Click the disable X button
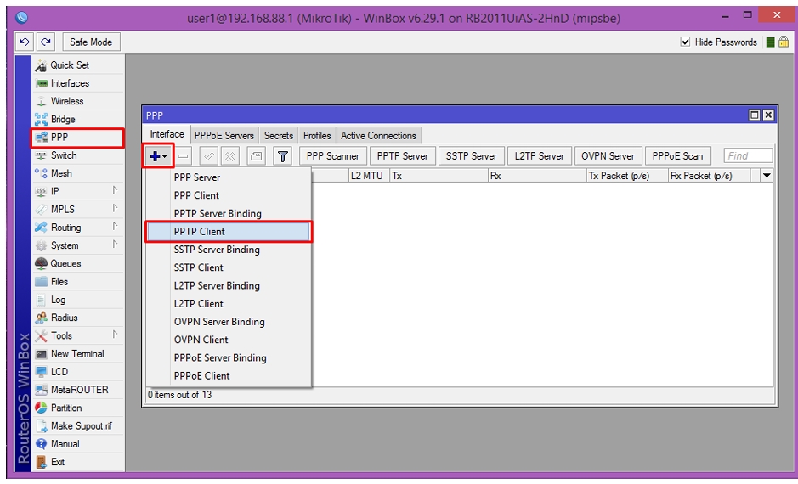 coord(230,156)
